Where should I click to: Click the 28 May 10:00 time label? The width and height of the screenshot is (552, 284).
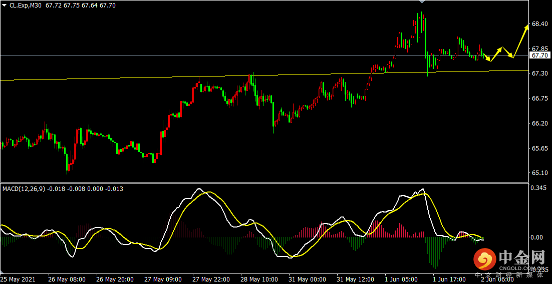[x=259, y=279]
